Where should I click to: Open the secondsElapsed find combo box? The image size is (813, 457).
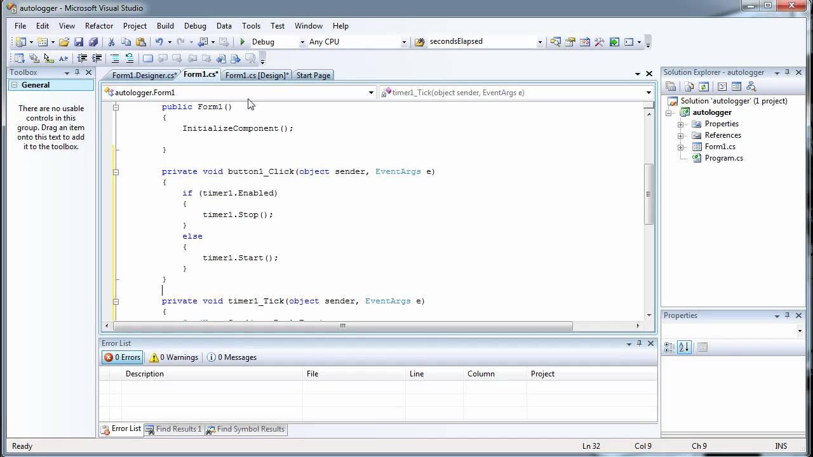click(540, 42)
